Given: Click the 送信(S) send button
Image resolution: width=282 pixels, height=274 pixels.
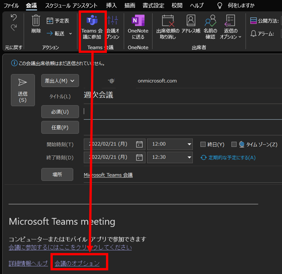Looking at the screenshot, I should 23,90.
